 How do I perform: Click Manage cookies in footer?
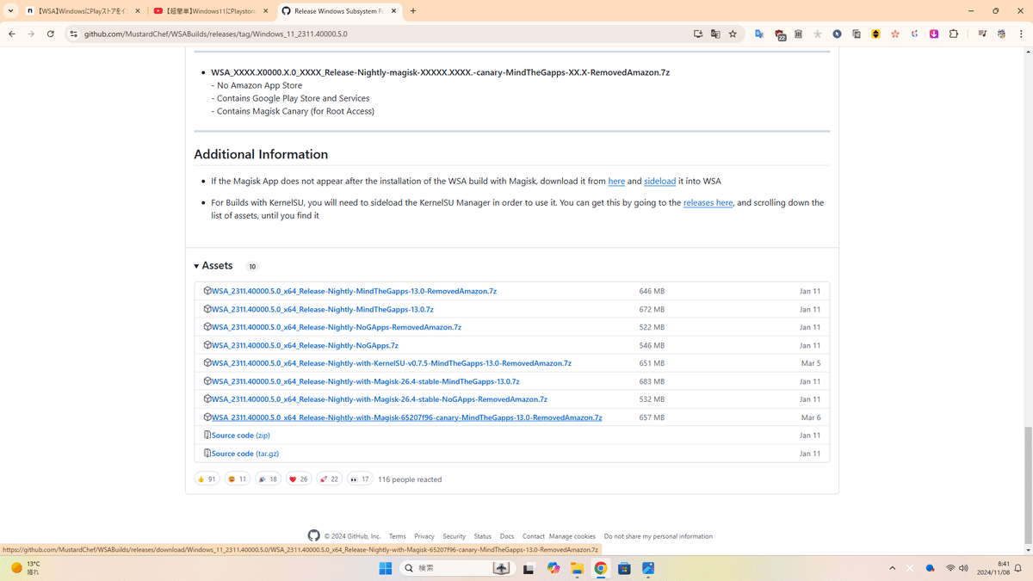click(x=572, y=536)
